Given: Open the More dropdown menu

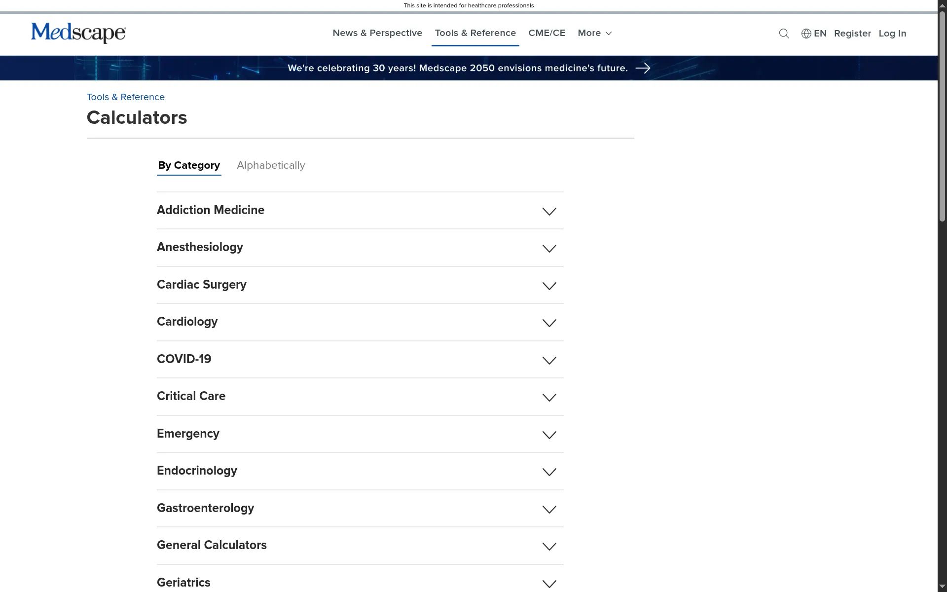Looking at the screenshot, I should (594, 33).
